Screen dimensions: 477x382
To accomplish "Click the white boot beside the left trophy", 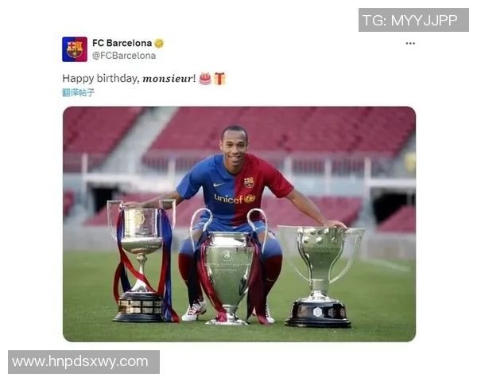I will tap(194, 310).
